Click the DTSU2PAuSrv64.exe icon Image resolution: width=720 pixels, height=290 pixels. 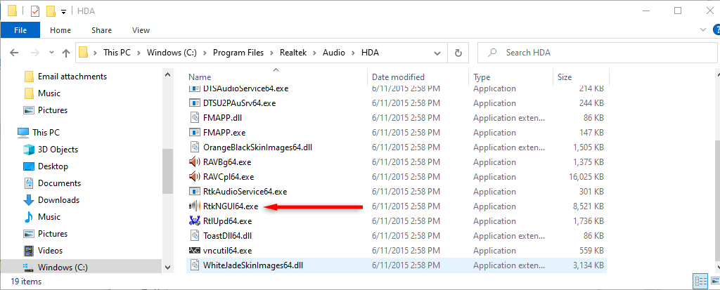click(195, 103)
